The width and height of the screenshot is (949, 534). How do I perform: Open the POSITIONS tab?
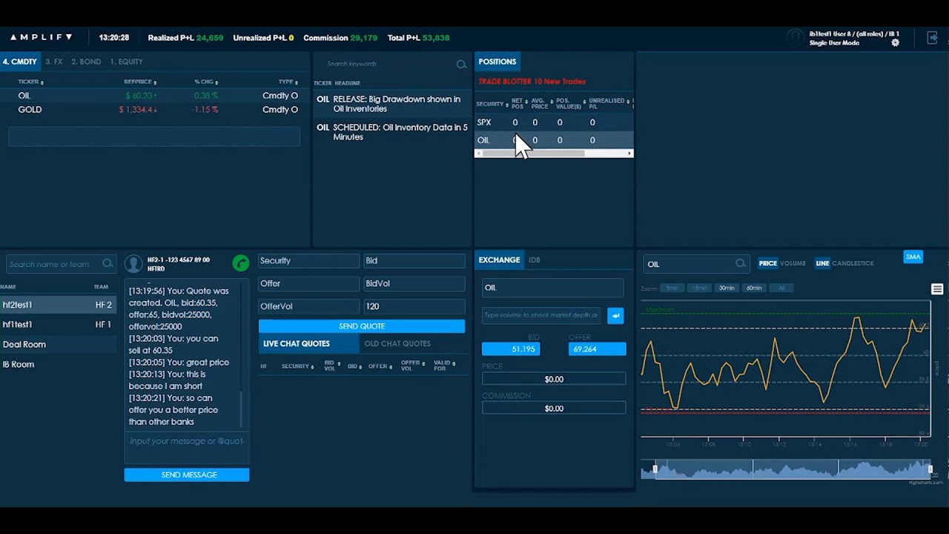(x=497, y=62)
